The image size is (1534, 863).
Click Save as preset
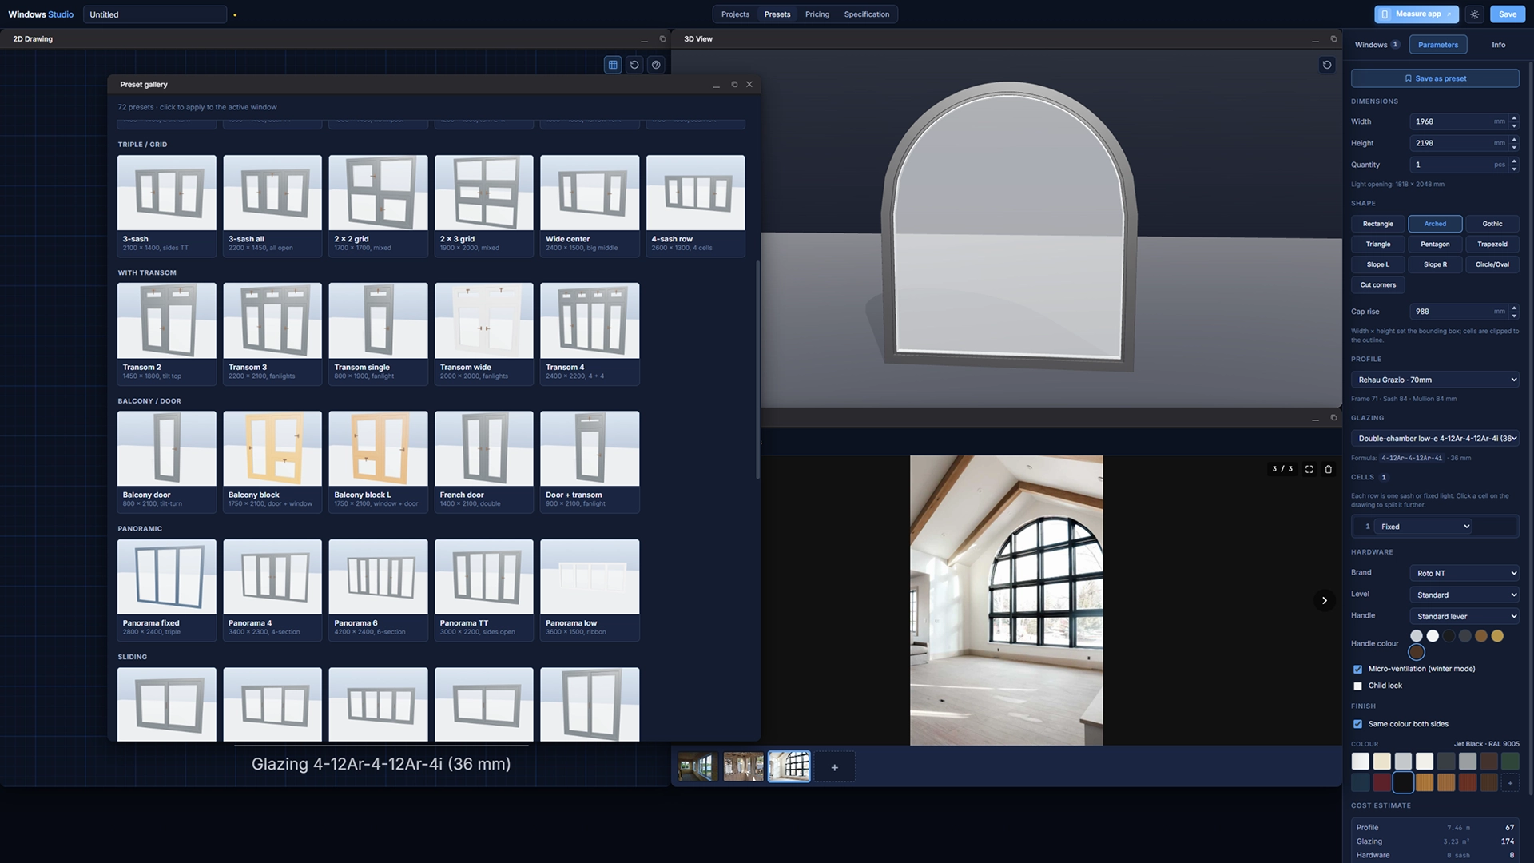pos(1435,78)
